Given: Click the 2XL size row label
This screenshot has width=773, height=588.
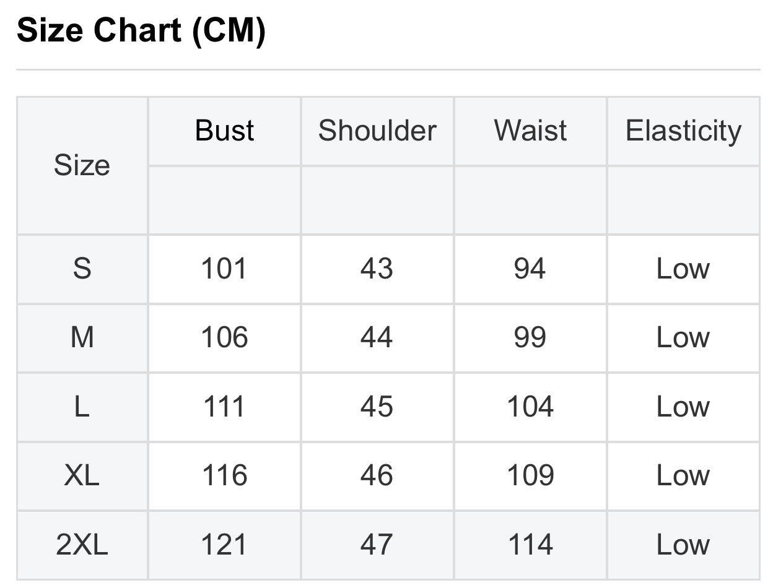Looking at the screenshot, I should pyautogui.click(x=82, y=545).
